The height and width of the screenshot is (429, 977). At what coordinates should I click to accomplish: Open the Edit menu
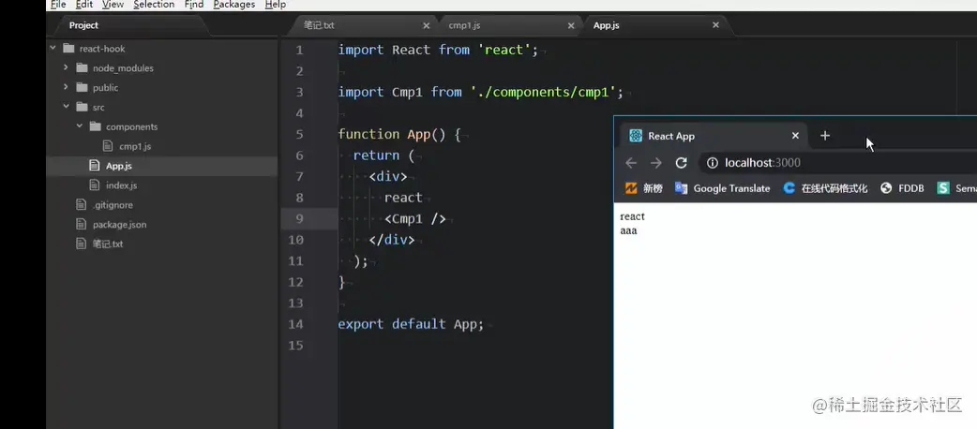84,5
